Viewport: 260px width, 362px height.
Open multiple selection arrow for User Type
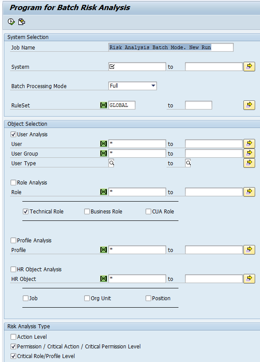pos(249,163)
